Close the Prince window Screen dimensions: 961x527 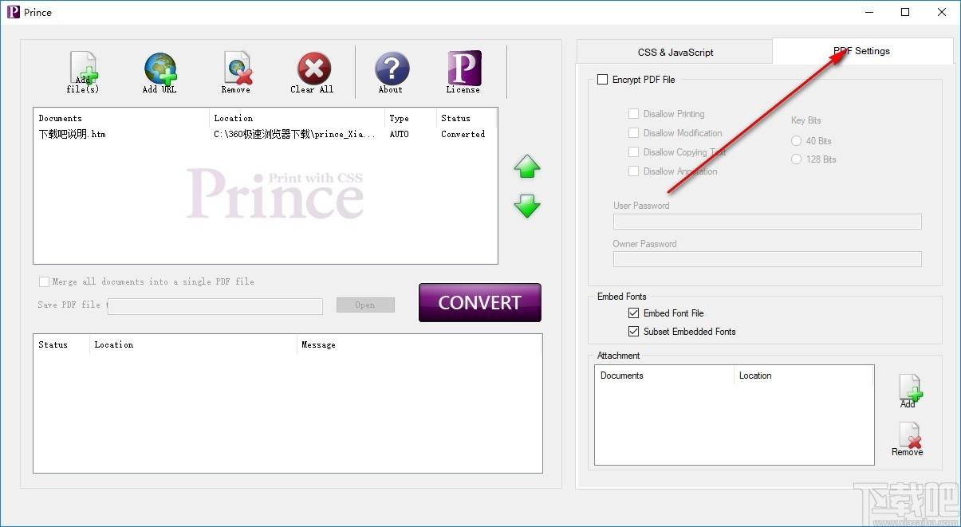[942, 12]
